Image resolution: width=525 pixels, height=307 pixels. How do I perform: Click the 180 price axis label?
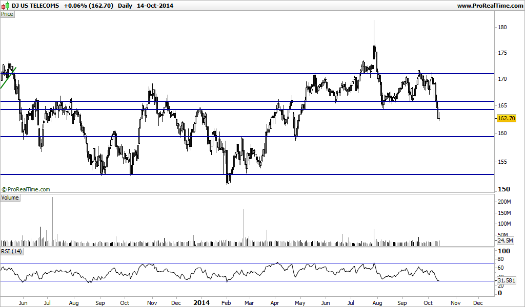502,28
